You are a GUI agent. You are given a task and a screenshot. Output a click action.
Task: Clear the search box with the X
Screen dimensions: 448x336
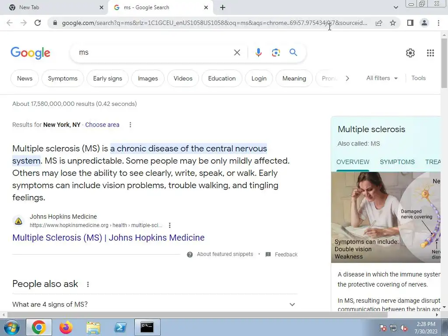click(x=237, y=52)
